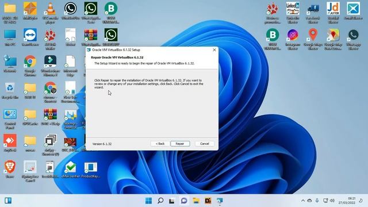
Task: Select the 'Version 6.1.32' label text
Action: [x=102, y=144]
